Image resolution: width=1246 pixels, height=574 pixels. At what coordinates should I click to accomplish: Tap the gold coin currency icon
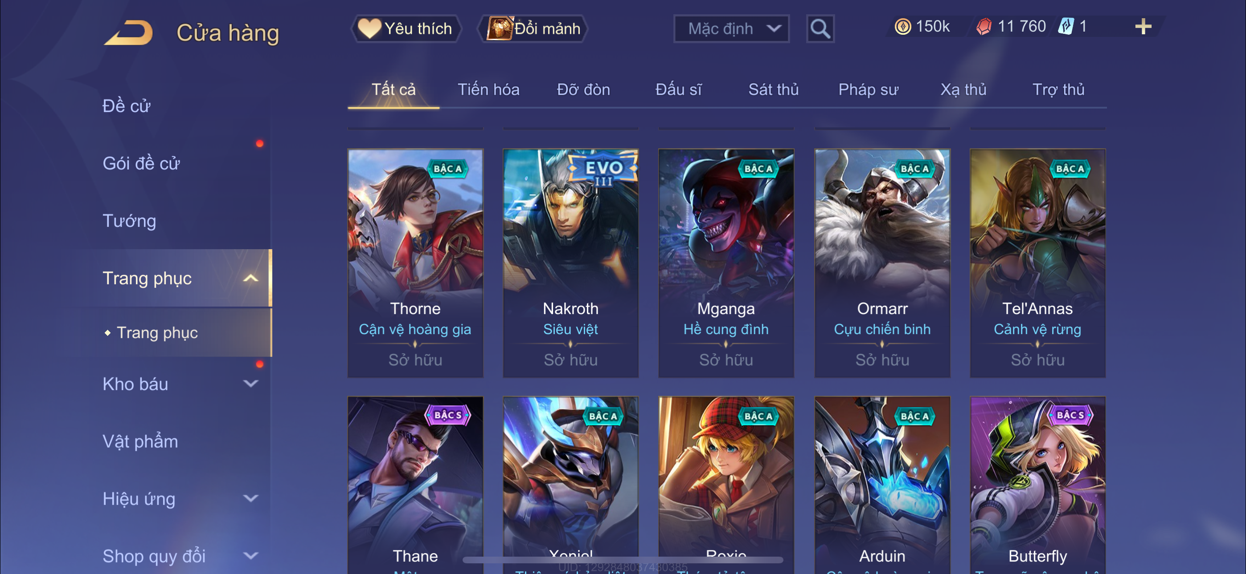coord(902,27)
